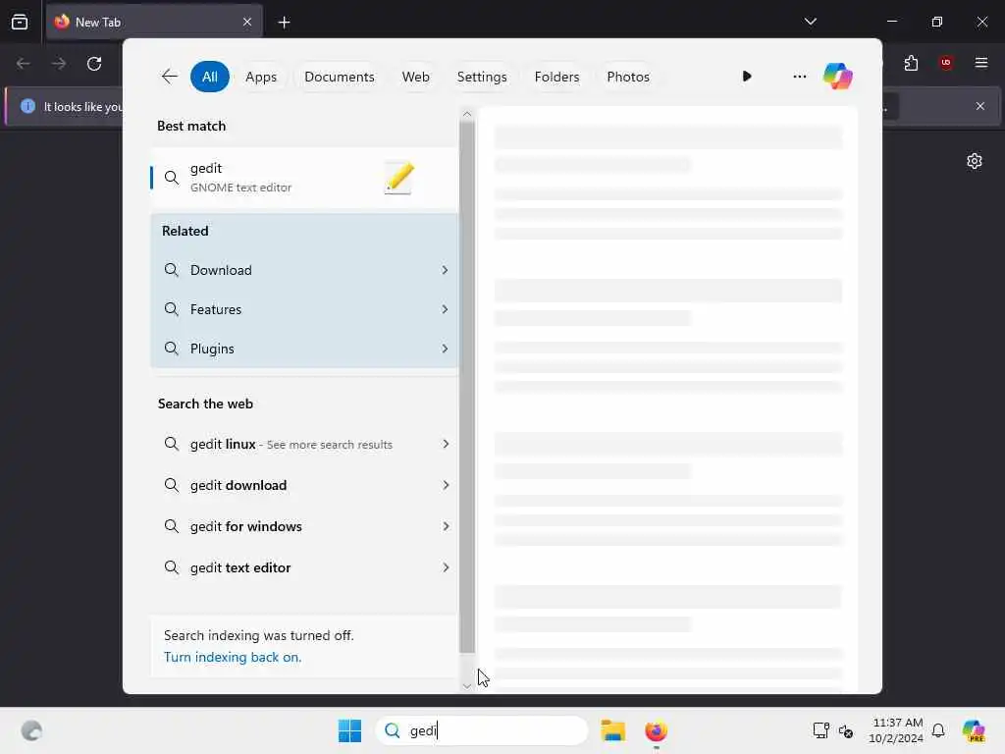Go back one page in Firefox
The width and height of the screenshot is (1005, 754).
(x=24, y=64)
